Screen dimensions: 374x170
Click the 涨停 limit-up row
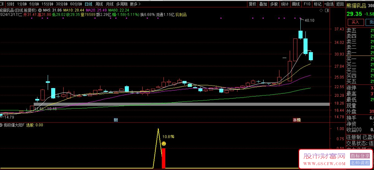[x=360, y=88]
